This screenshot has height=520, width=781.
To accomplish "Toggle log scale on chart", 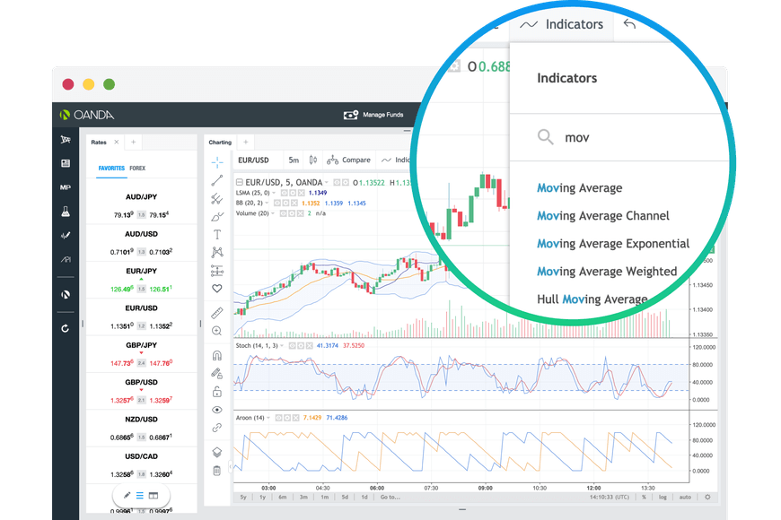I will [663, 497].
